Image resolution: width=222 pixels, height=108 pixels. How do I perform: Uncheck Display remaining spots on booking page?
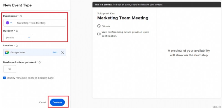4,78
